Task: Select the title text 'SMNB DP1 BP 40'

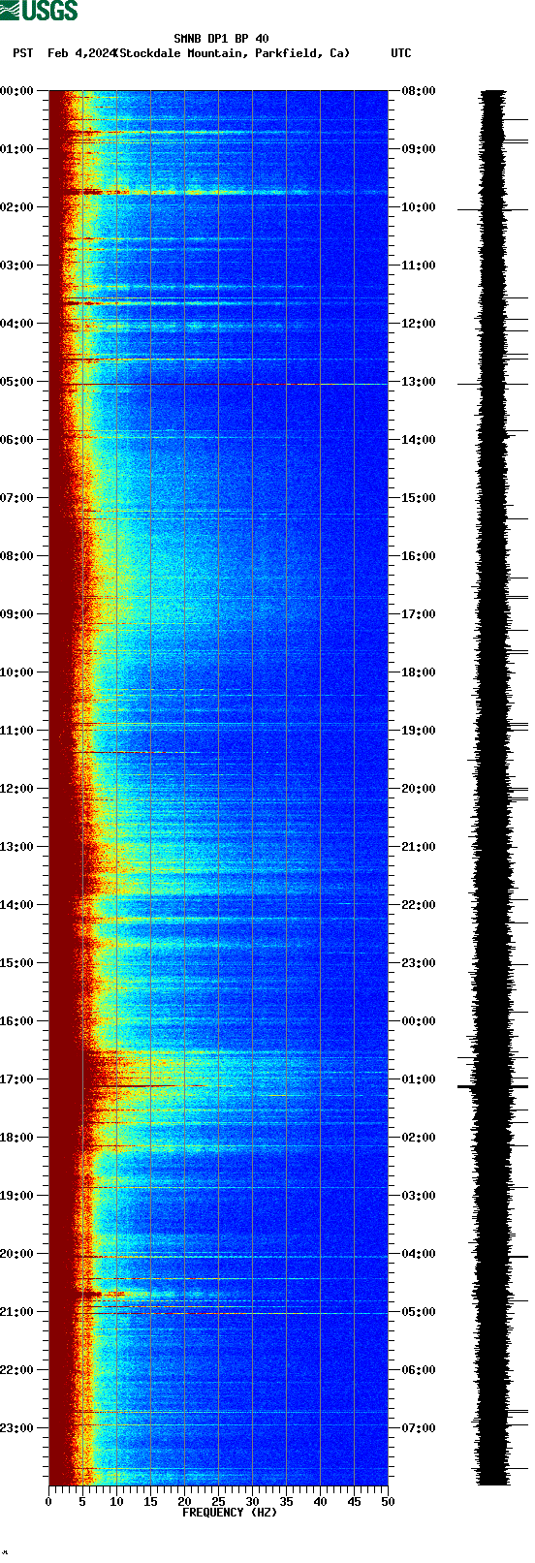Action: [x=221, y=39]
